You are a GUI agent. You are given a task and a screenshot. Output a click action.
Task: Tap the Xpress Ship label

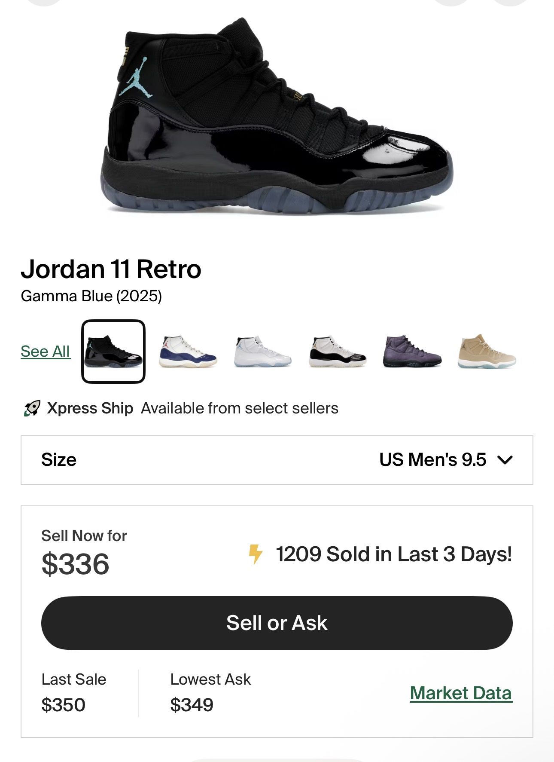(x=90, y=408)
